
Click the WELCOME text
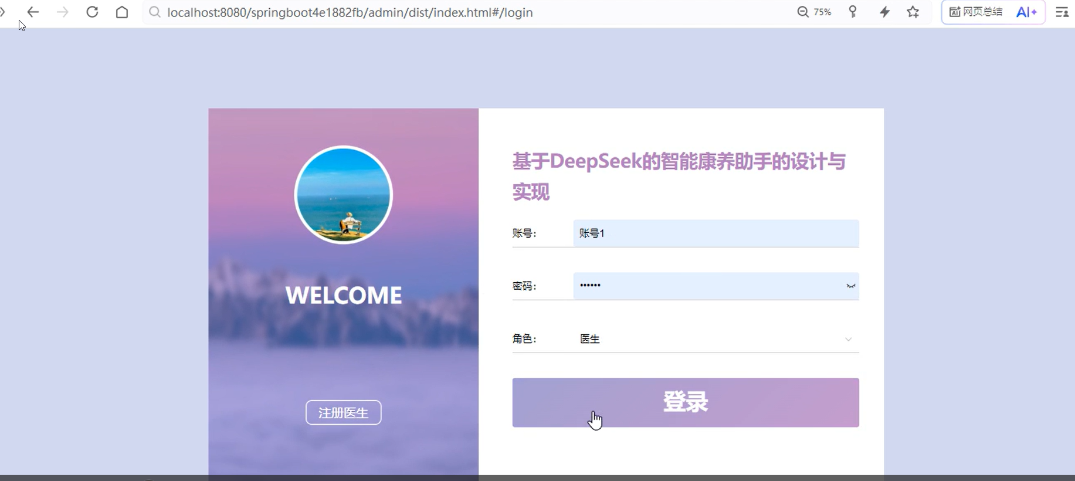click(344, 295)
